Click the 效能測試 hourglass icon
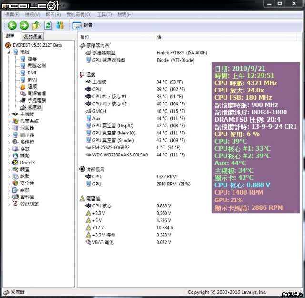Viewport: 305px width, 298px height. [15, 204]
